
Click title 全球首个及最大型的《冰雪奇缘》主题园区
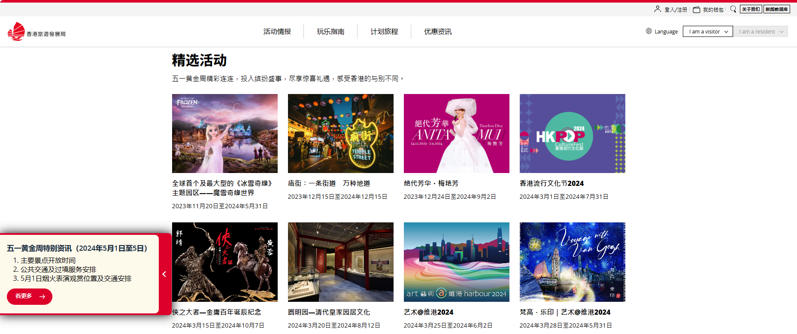[223, 188]
